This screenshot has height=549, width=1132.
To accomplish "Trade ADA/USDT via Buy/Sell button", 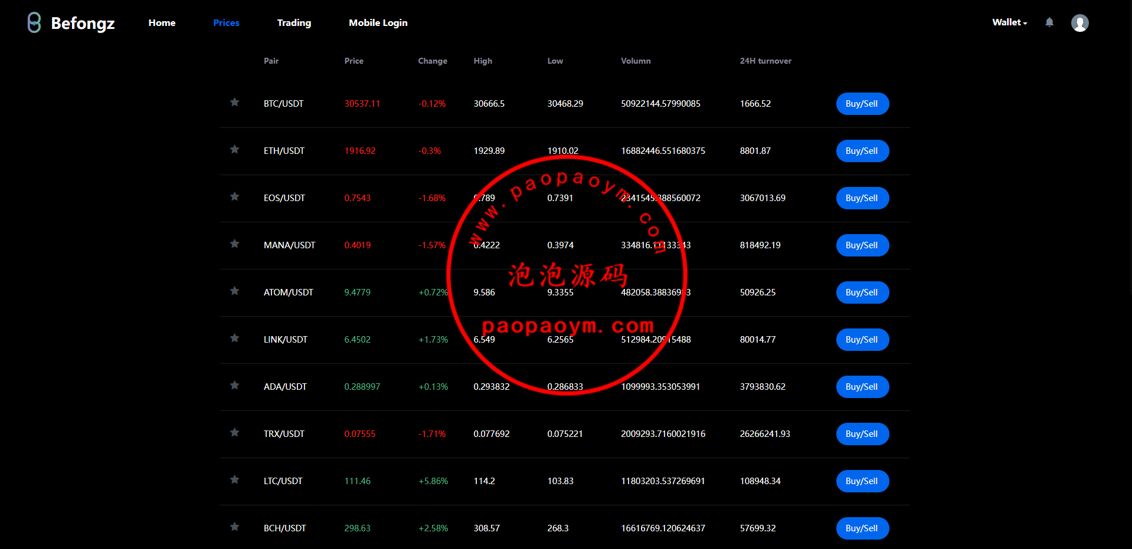I will (x=862, y=387).
